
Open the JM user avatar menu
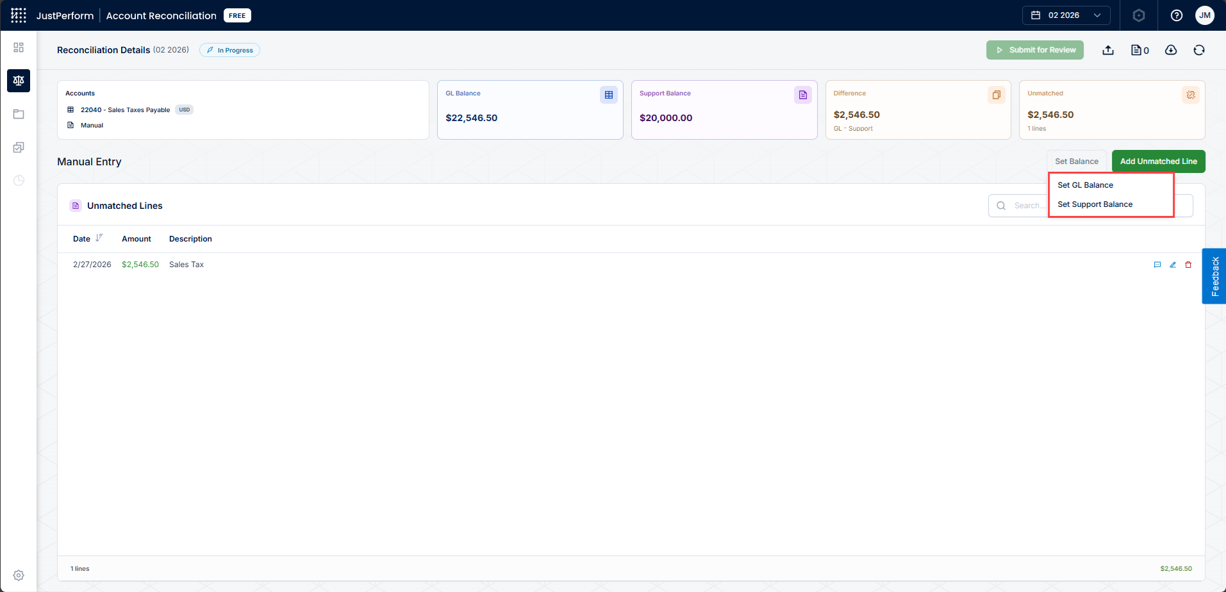point(1205,15)
